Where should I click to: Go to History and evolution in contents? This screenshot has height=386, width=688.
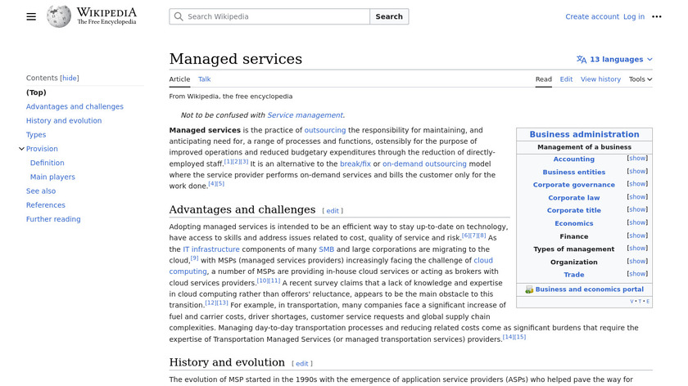(64, 120)
